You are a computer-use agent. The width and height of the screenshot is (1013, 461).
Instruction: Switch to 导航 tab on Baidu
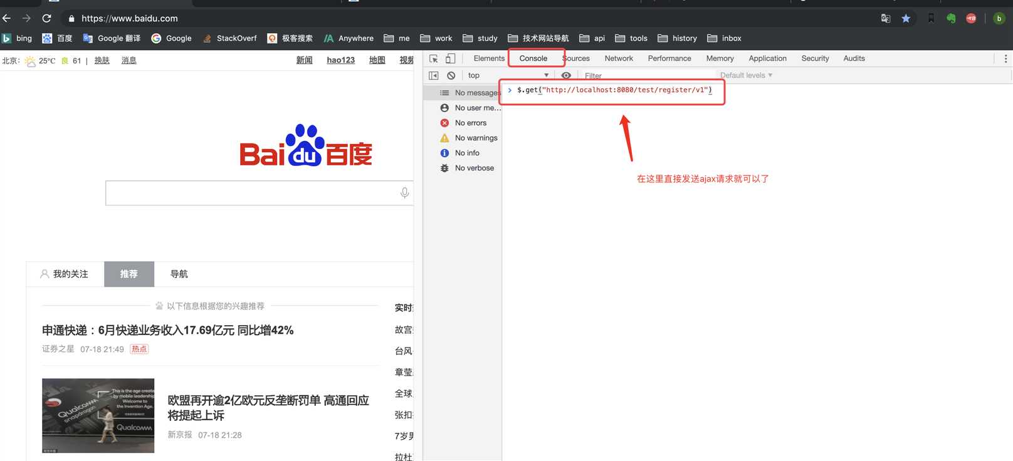click(179, 274)
